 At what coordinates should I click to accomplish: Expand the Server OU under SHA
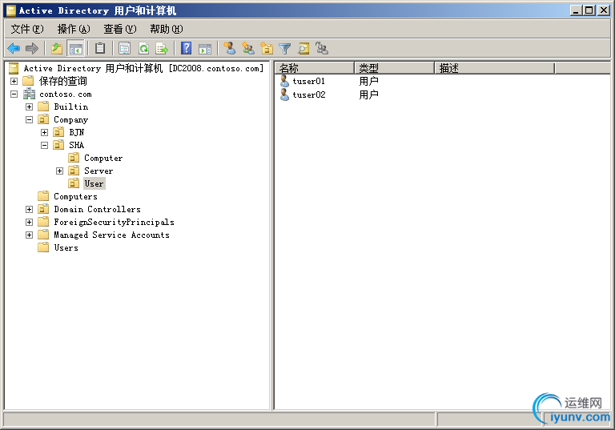[x=59, y=171]
